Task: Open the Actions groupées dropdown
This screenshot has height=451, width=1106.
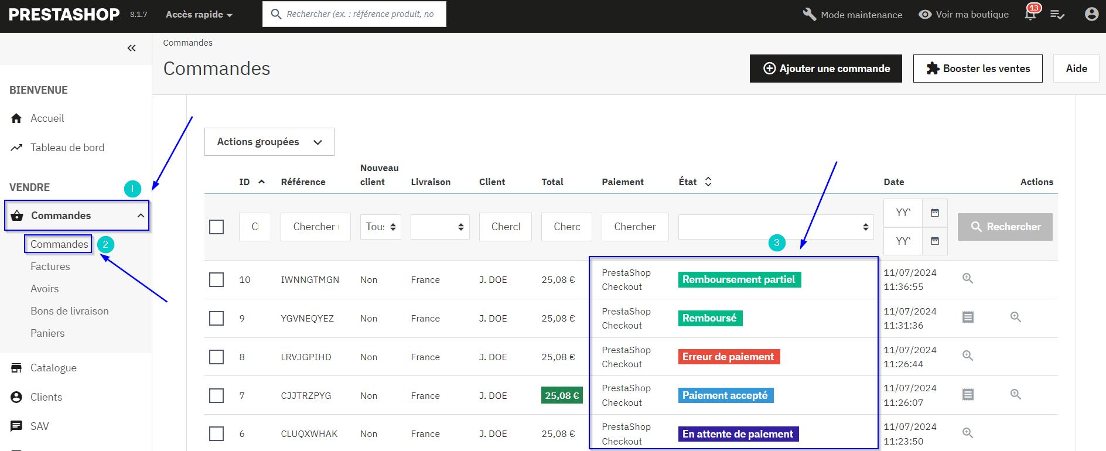Action: (269, 142)
